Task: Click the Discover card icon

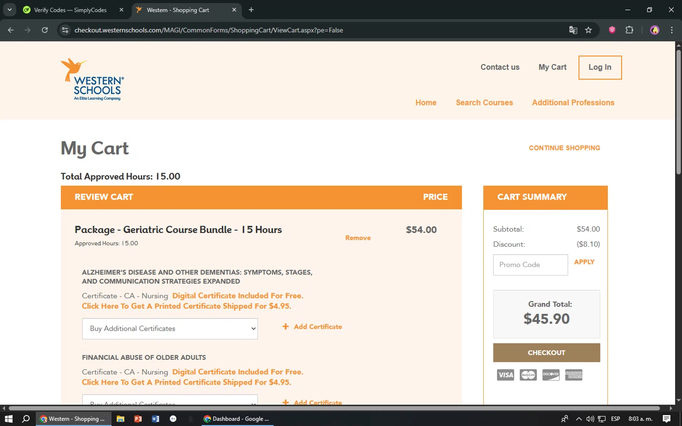Action: 551,375
